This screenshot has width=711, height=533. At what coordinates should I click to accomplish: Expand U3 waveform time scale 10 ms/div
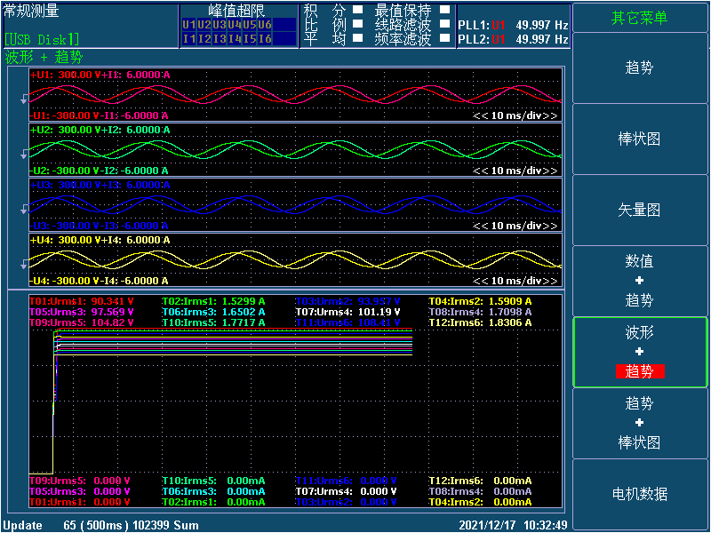pyautogui.click(x=515, y=226)
